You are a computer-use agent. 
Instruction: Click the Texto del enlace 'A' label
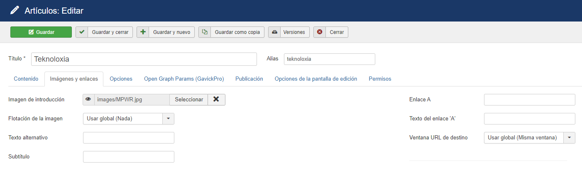click(x=433, y=119)
